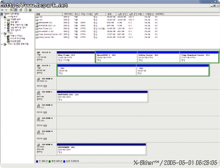Click the Back arrow toolbar icon

[2, 10]
